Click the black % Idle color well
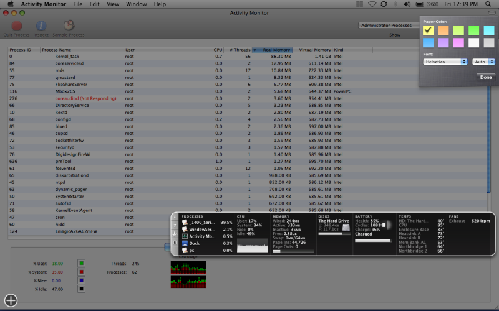Image resolution: width=499 pixels, height=311 pixels. tap(82, 289)
